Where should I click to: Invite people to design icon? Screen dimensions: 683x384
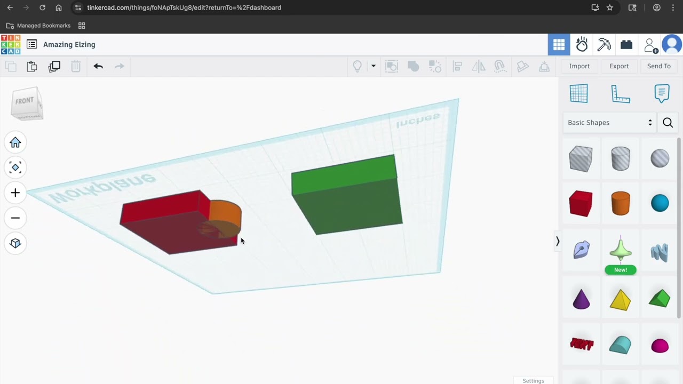click(x=650, y=45)
